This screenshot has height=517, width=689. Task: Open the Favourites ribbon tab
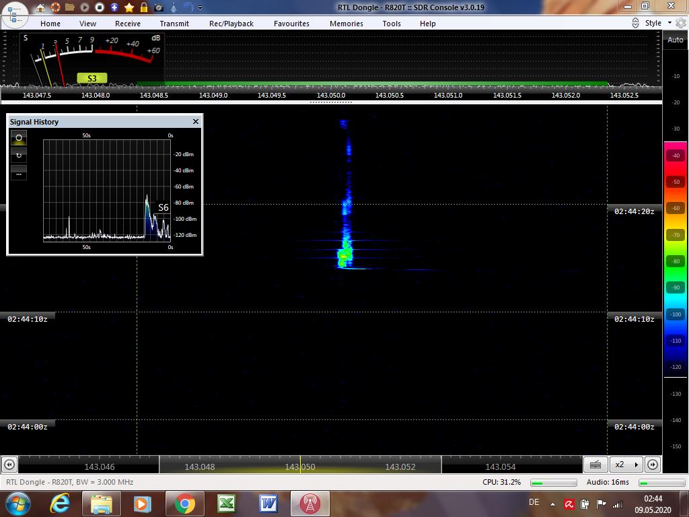[x=291, y=24]
